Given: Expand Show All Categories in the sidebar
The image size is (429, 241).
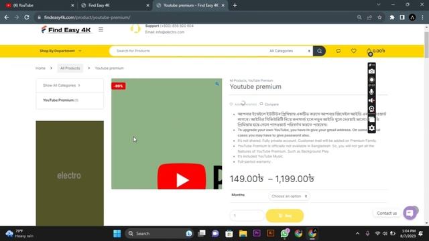Looking at the screenshot, I should [61, 86].
